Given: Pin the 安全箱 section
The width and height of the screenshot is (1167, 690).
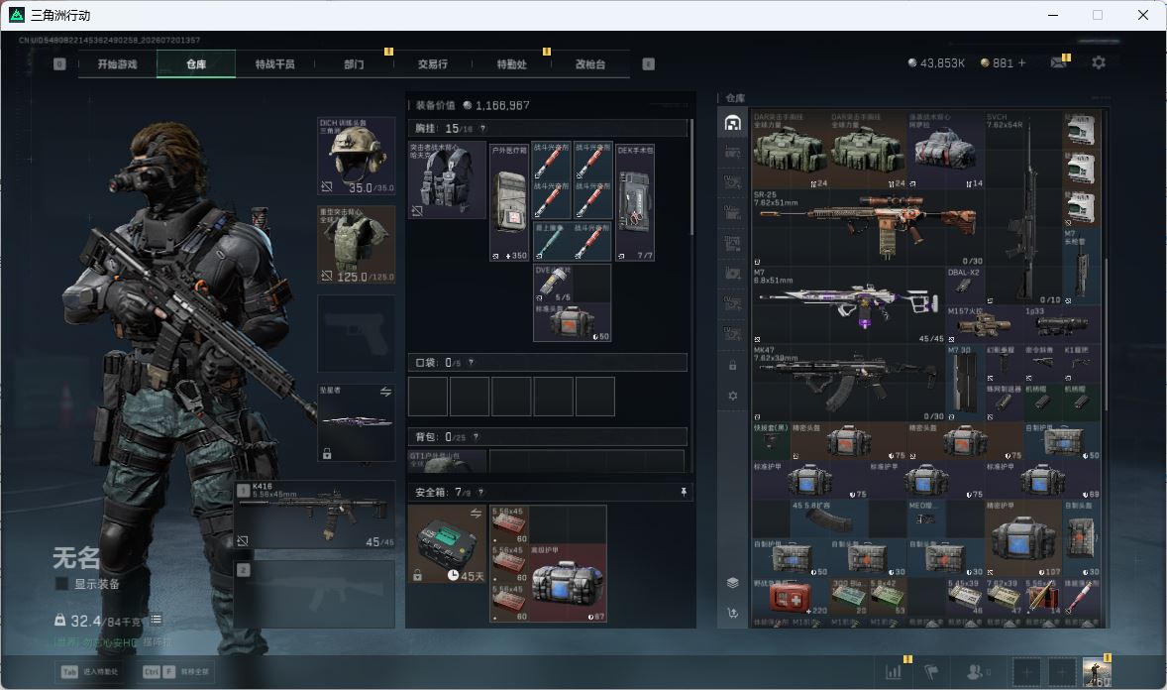Looking at the screenshot, I should click(684, 492).
